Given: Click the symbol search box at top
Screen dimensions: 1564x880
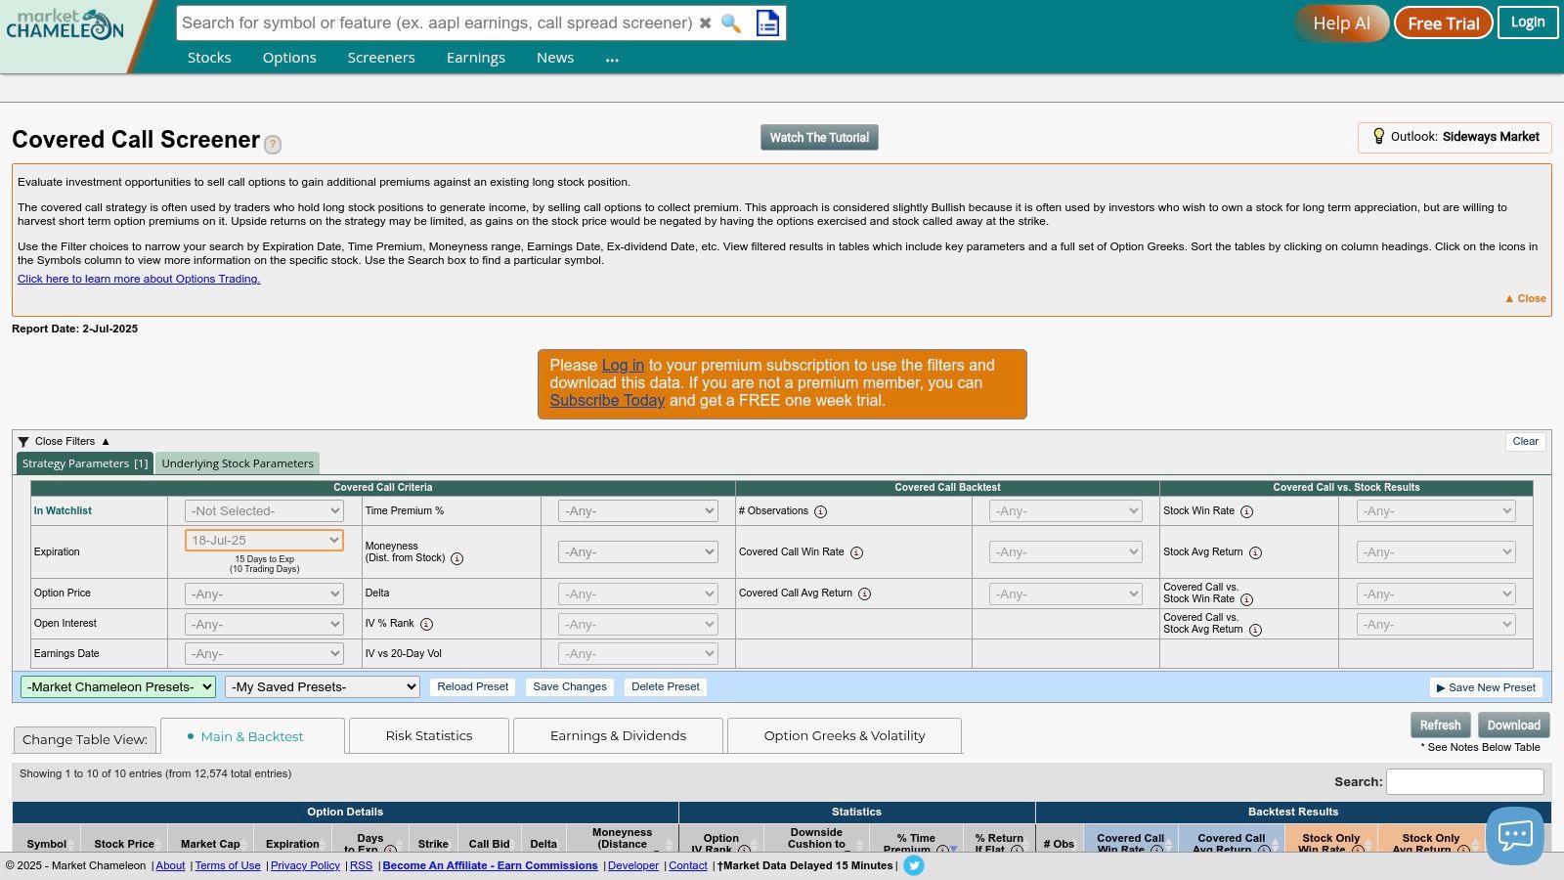Looking at the screenshot, I should click(436, 22).
